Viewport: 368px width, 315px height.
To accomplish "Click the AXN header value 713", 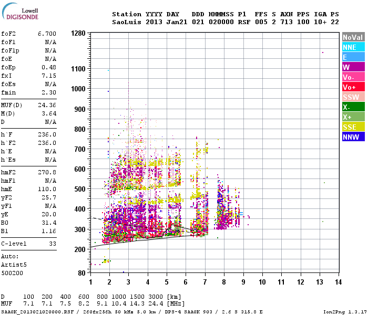I will pyautogui.click(x=287, y=22).
